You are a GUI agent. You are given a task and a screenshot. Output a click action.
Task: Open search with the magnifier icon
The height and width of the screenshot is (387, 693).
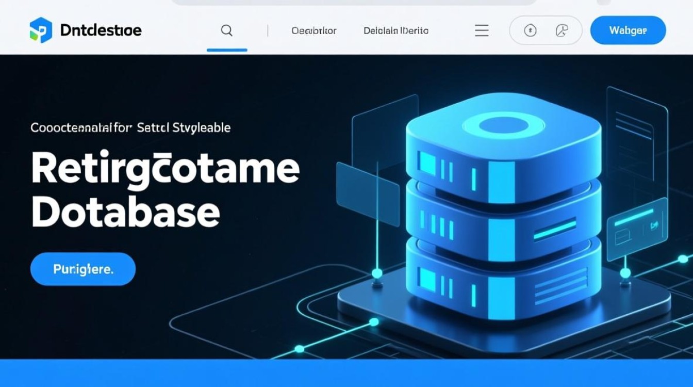[x=226, y=30]
